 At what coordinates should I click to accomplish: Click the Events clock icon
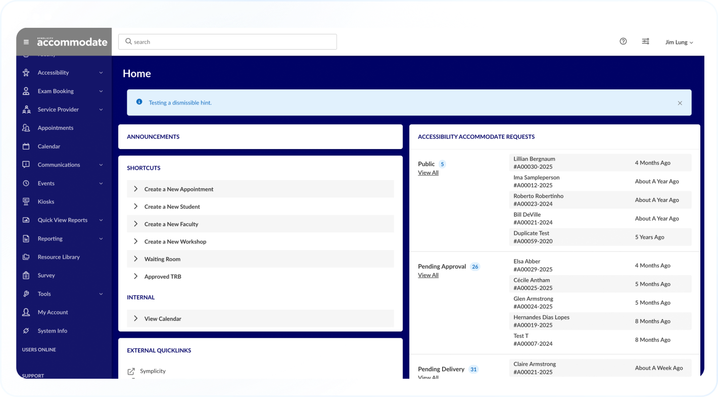(26, 183)
